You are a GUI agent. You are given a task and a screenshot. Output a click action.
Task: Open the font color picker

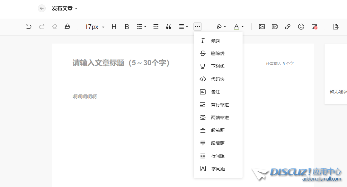(238, 27)
